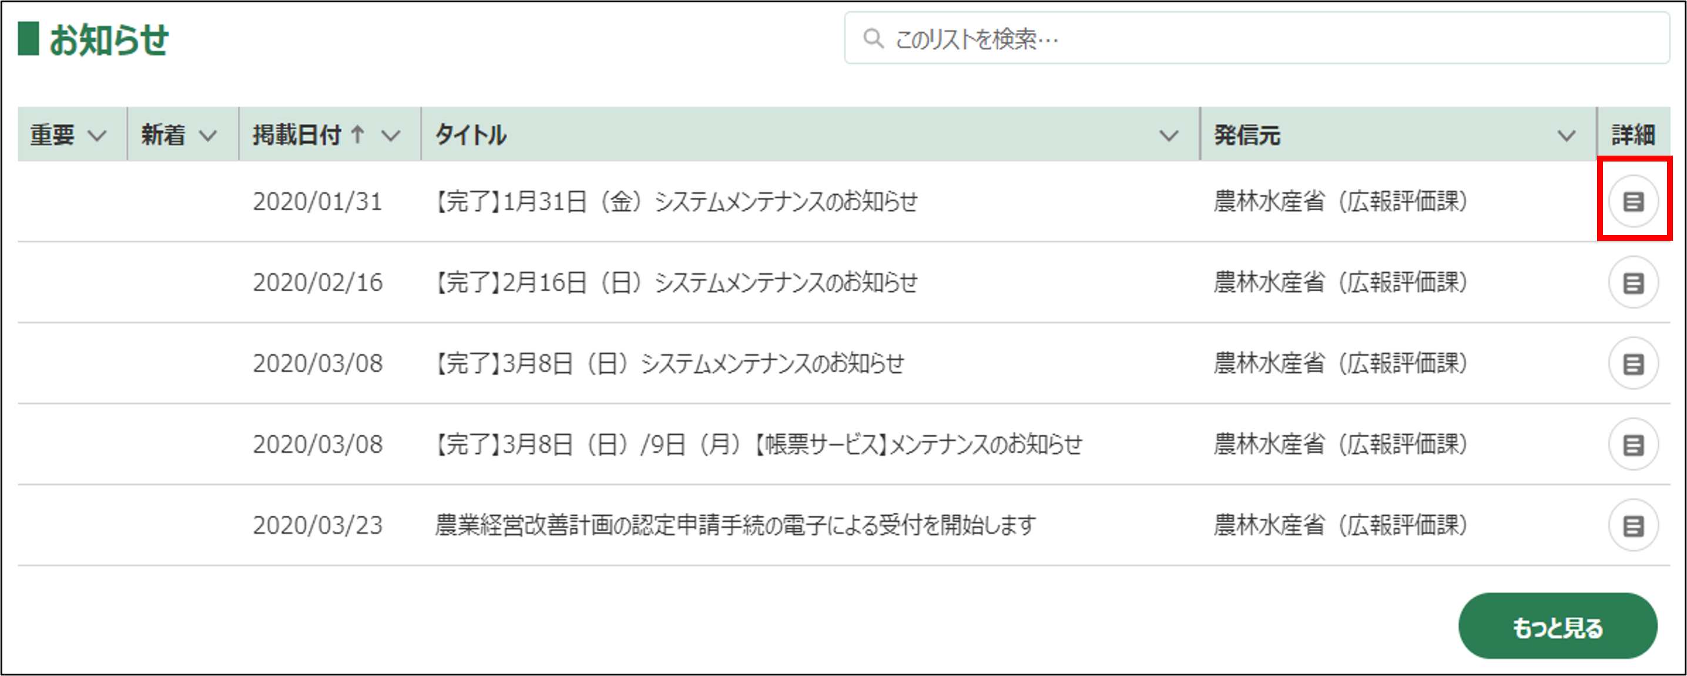This screenshot has width=1687, height=676.
Task: Open details icon for 3月8日(日)システムメンテナンス row
Action: tap(1632, 364)
